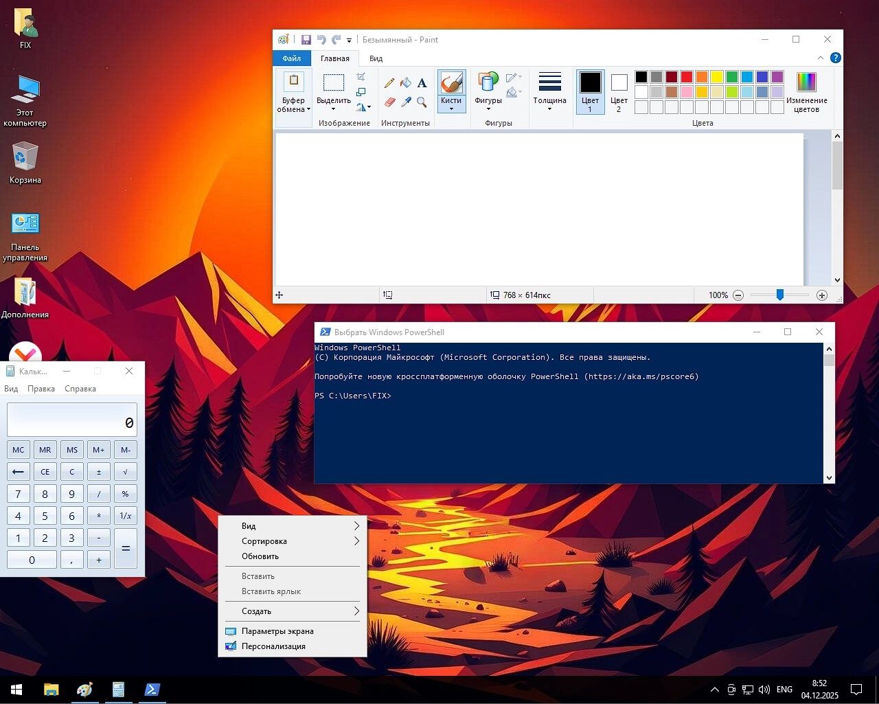This screenshot has width=879, height=704.
Task: Pick the Eraser tool
Action: [389, 103]
